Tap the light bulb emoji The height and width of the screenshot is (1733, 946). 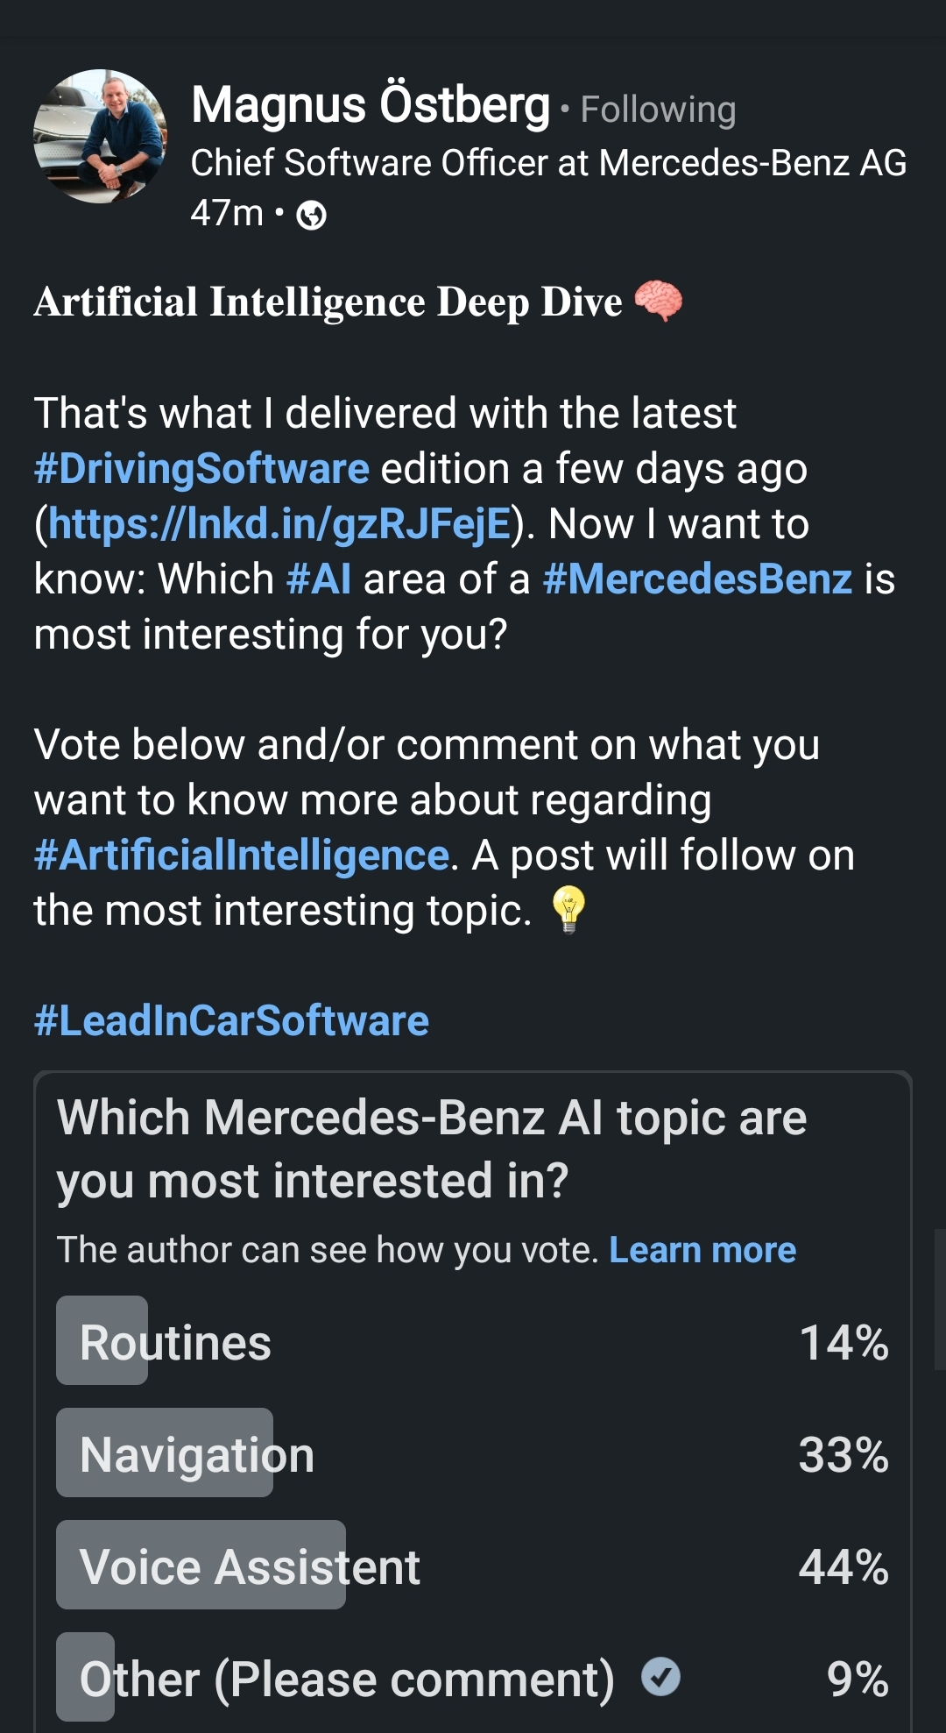(x=568, y=909)
